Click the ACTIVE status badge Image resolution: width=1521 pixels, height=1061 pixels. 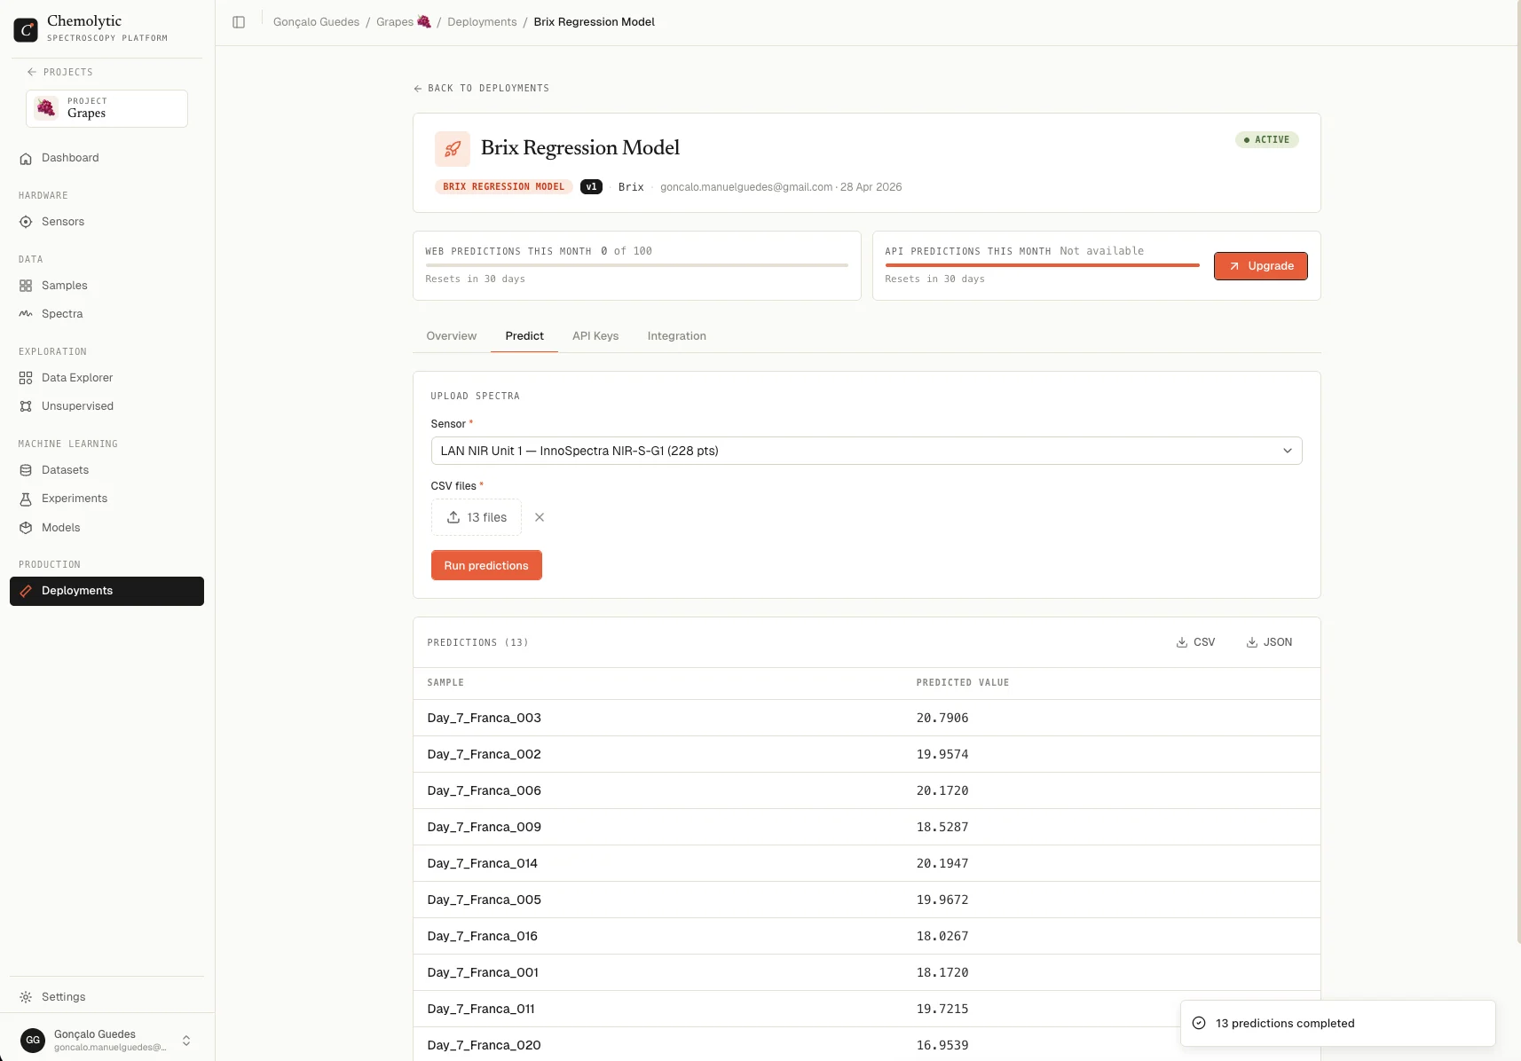[x=1266, y=140]
